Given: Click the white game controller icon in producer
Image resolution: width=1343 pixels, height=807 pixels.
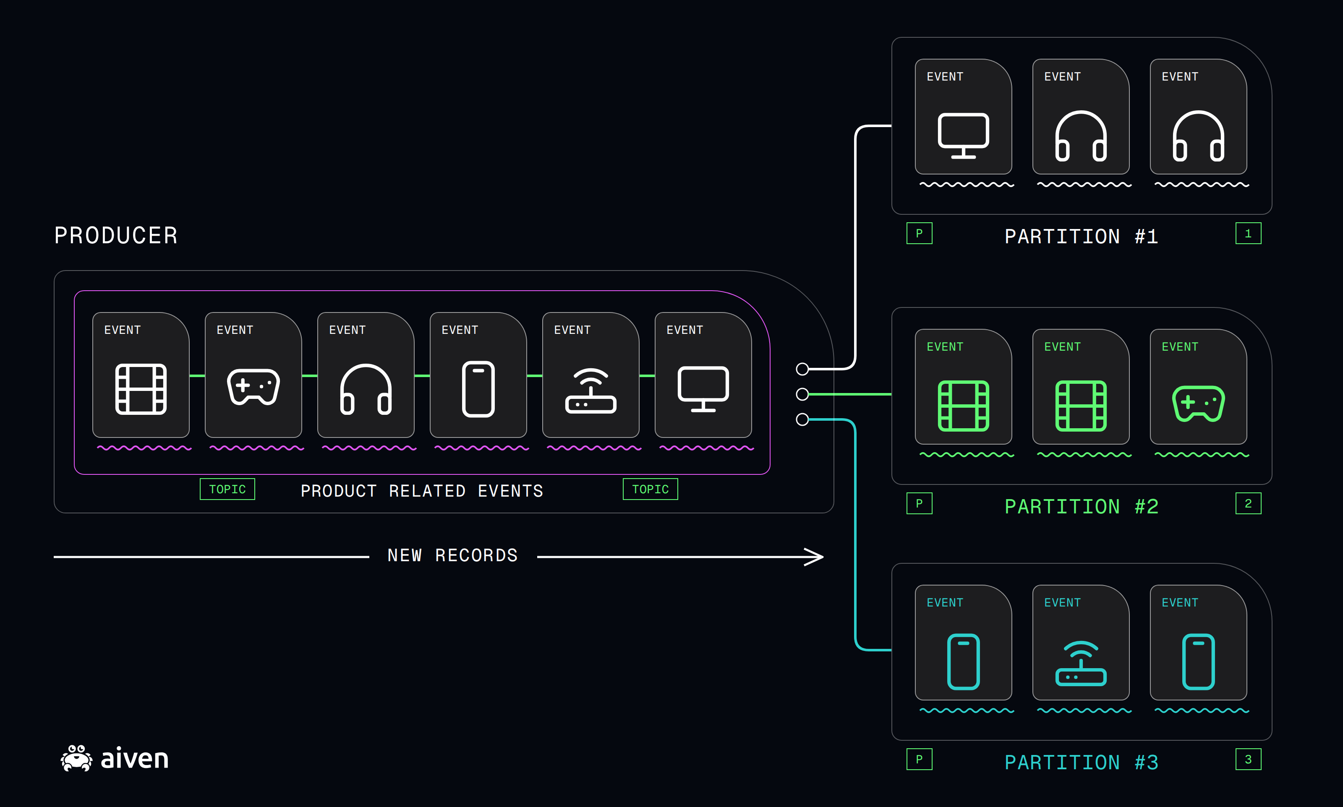Looking at the screenshot, I should coord(253,387).
